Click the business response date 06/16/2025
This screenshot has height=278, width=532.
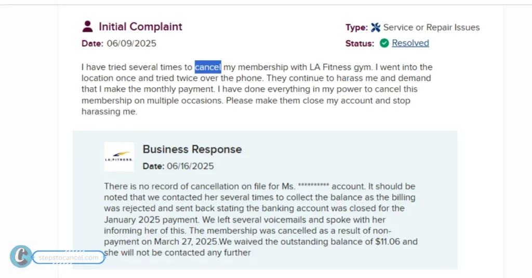click(x=190, y=166)
